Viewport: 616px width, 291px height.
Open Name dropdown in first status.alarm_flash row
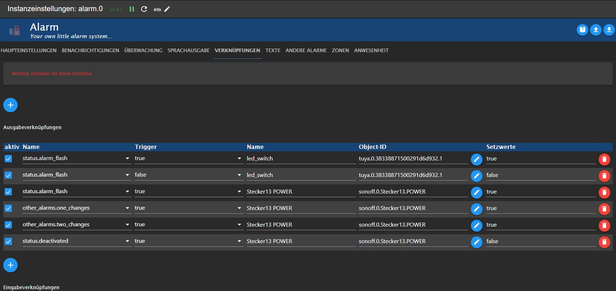tap(77, 158)
